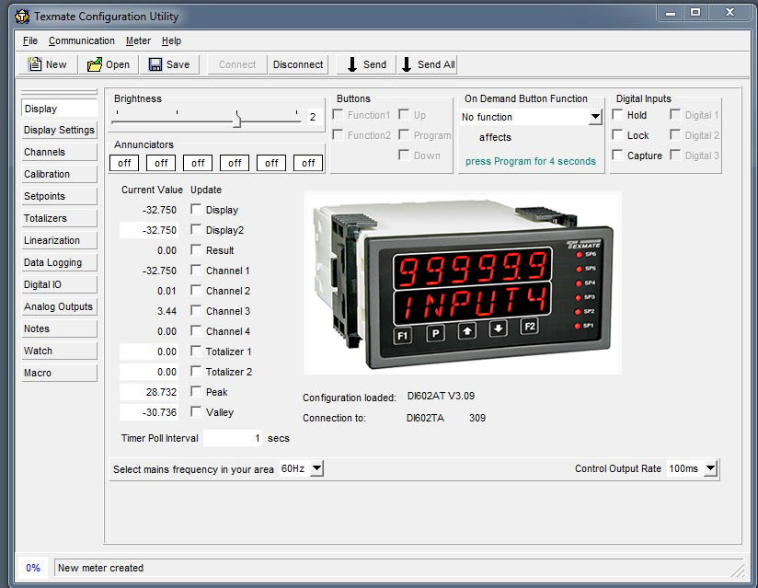Check the Hold digital input checkbox

coord(617,115)
